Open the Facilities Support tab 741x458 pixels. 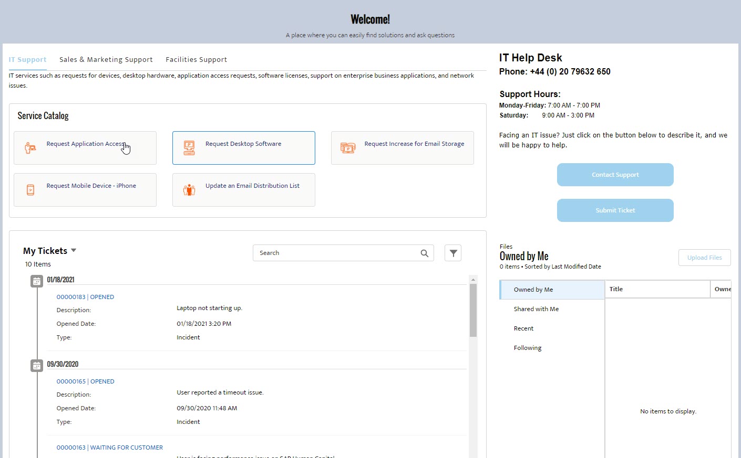point(196,60)
